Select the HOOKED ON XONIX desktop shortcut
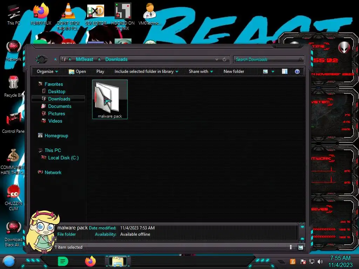The height and width of the screenshot is (269, 359). tap(123, 16)
